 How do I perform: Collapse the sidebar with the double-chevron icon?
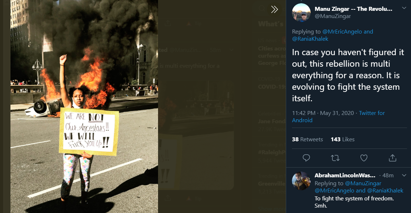pyautogui.click(x=275, y=10)
